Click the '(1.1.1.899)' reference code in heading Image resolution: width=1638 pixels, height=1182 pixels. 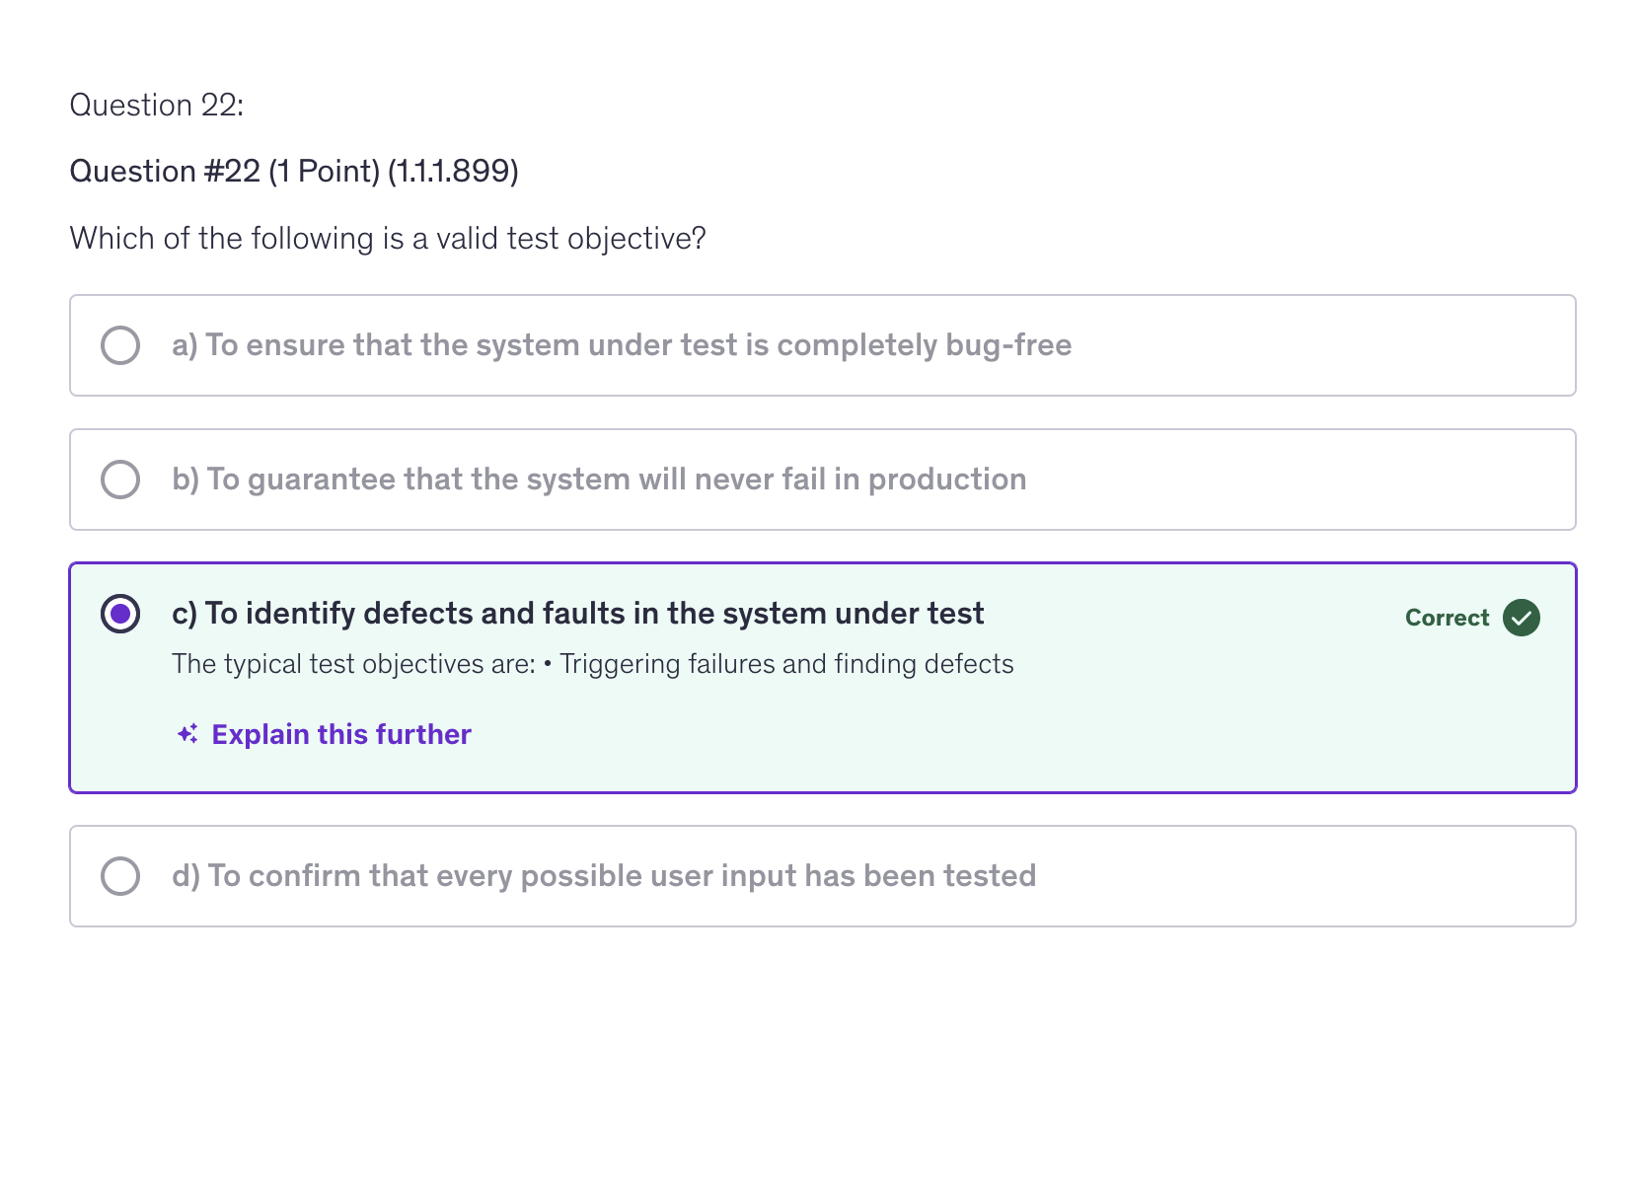coord(453,172)
